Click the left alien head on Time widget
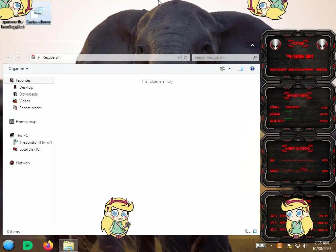The image size is (336, 252). coord(275,44)
